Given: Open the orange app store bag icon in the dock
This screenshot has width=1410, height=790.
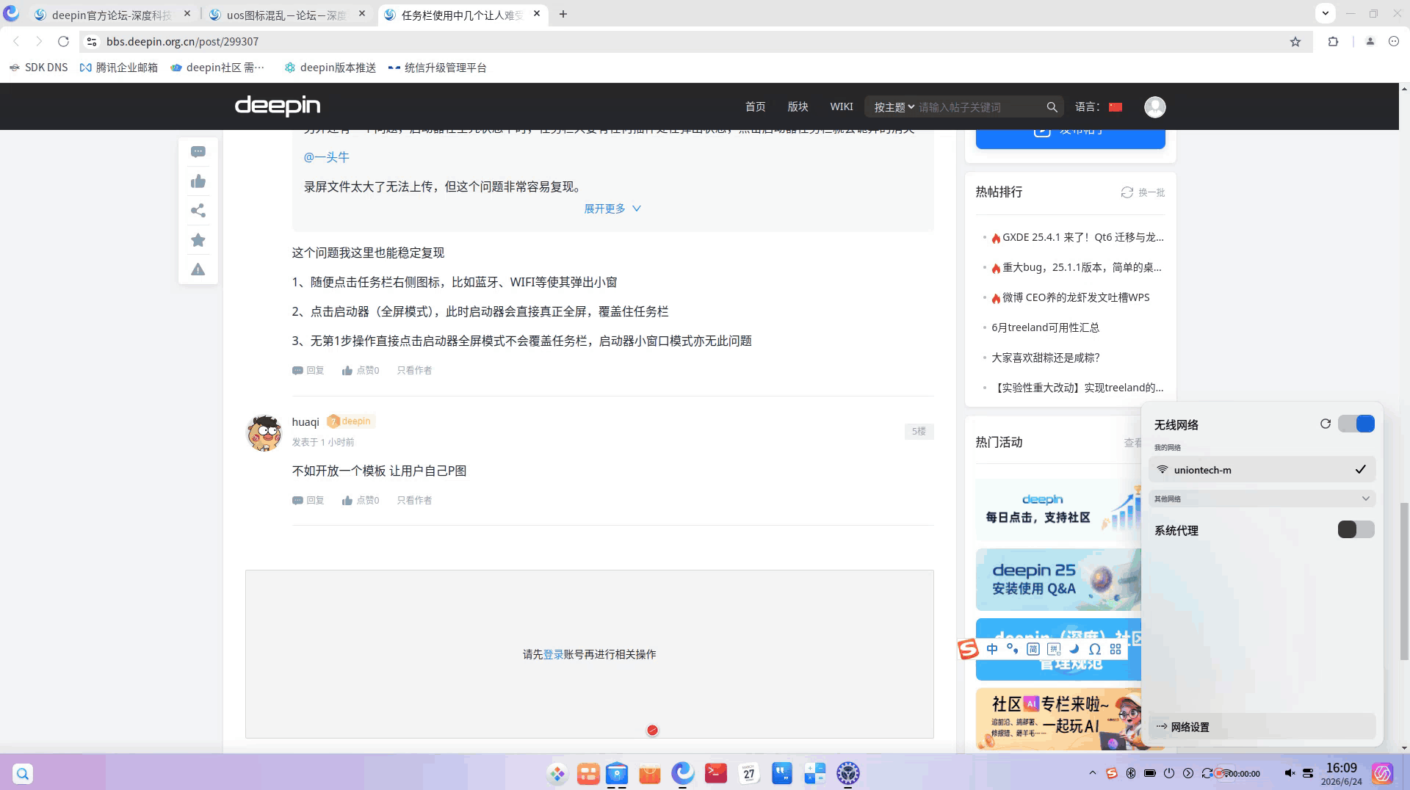Looking at the screenshot, I should [x=650, y=773].
